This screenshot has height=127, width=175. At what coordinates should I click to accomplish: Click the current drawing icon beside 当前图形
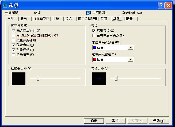[89, 13]
